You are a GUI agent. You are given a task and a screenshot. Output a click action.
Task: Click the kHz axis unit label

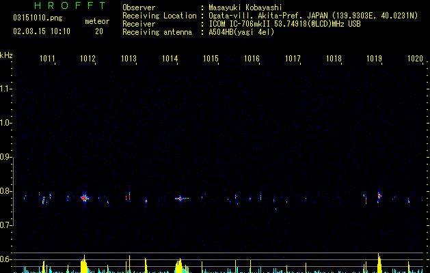(6, 55)
